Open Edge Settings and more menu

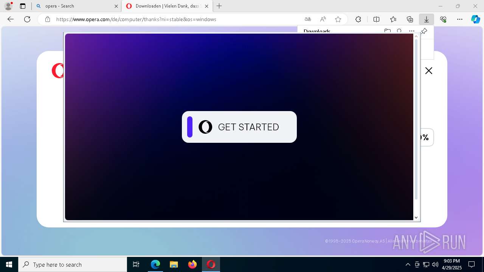point(460,19)
